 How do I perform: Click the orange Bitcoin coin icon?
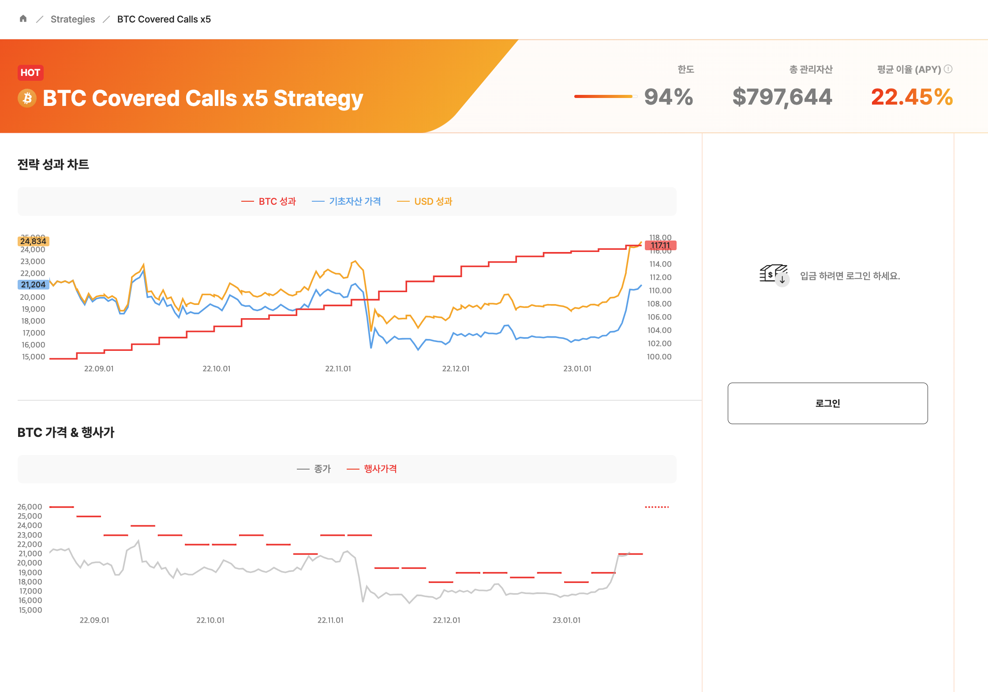[27, 98]
